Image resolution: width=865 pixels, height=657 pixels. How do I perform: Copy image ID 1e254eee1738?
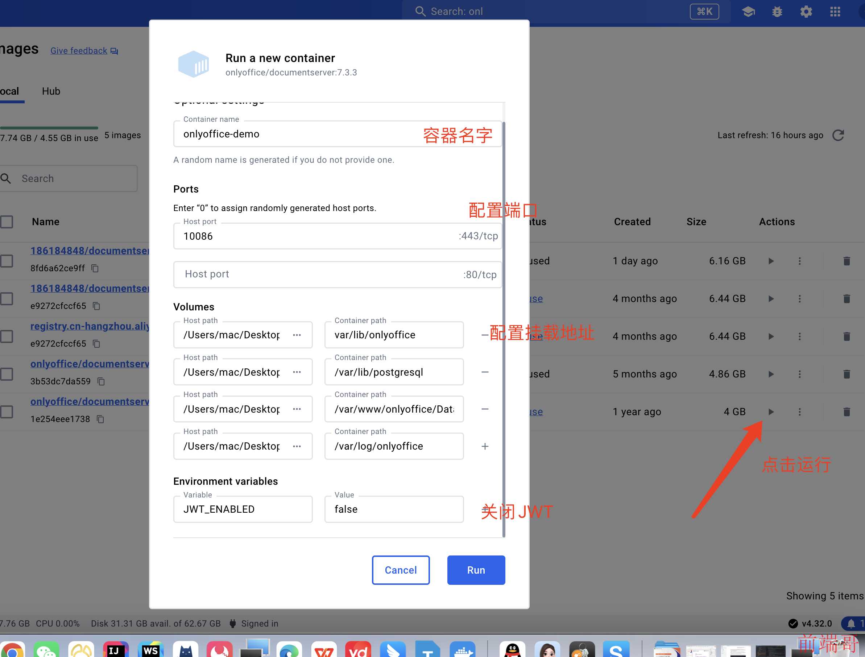100,419
